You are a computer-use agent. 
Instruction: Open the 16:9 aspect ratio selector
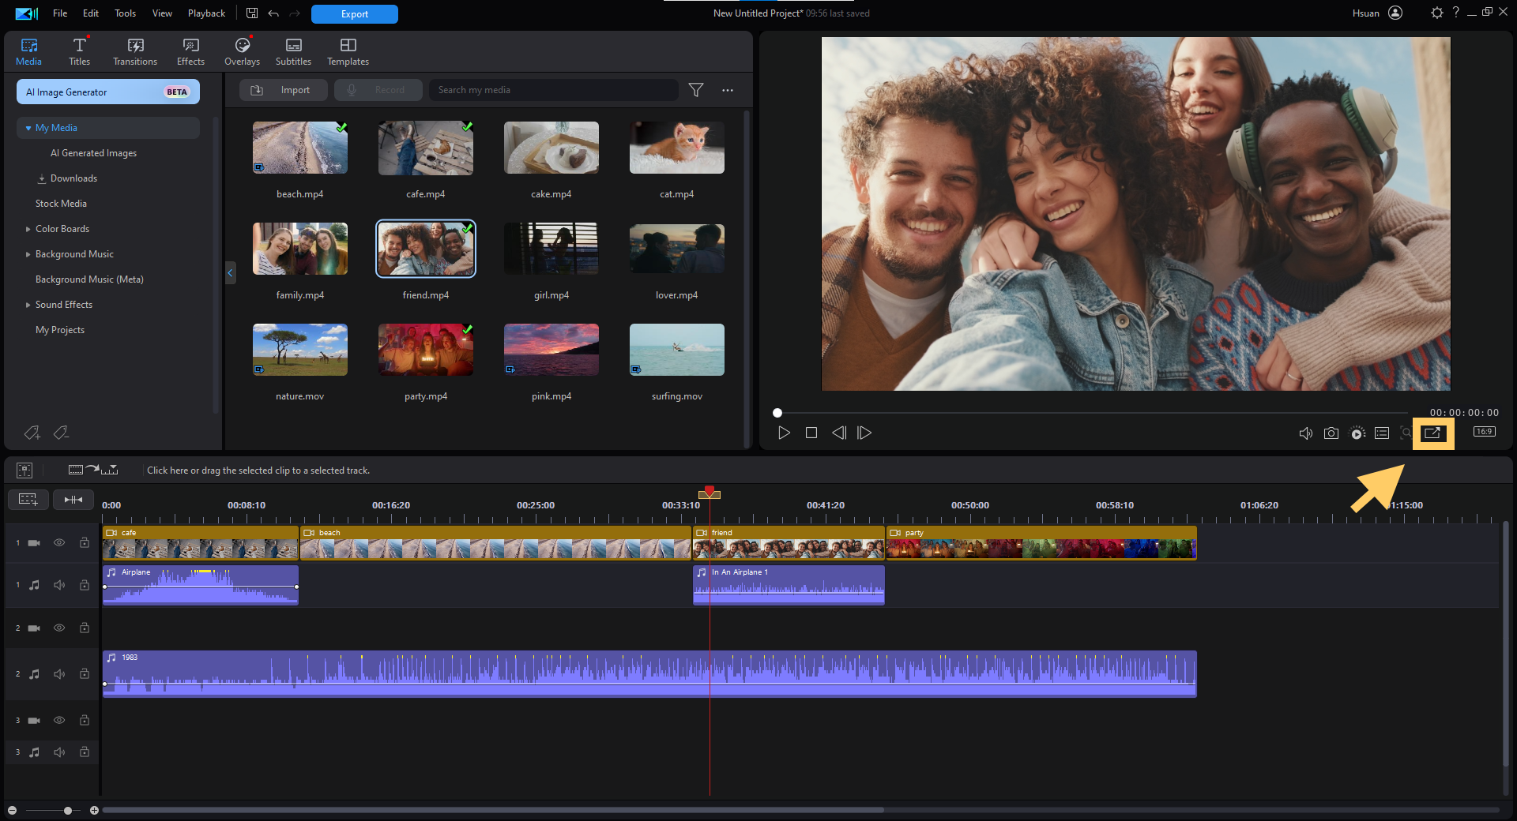(1484, 432)
